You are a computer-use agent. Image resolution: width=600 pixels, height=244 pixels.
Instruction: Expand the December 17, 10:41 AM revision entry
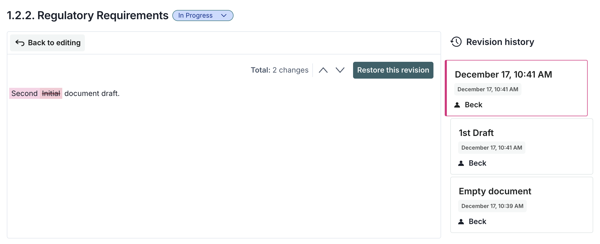516,88
